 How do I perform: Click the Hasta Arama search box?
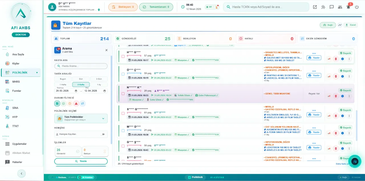point(81,66)
